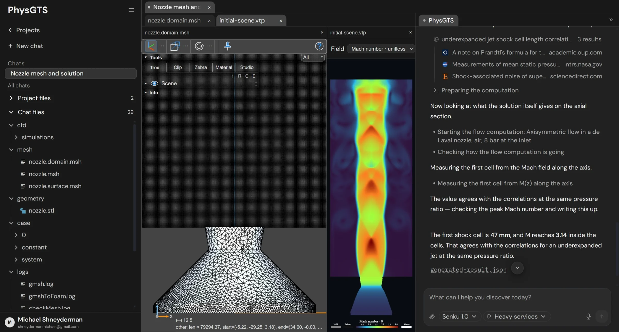Switch to the Material tab

pos(224,67)
